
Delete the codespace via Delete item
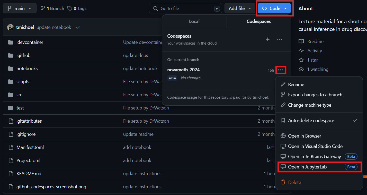tap(319, 182)
